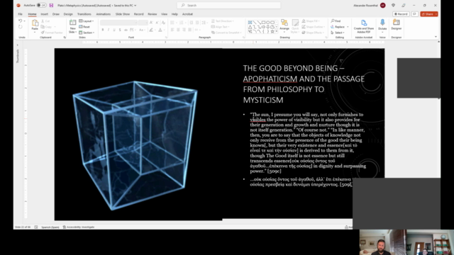Image resolution: width=454 pixels, height=255 pixels.
Task: Click the tesseract cube image on slide
Action: pos(135,145)
